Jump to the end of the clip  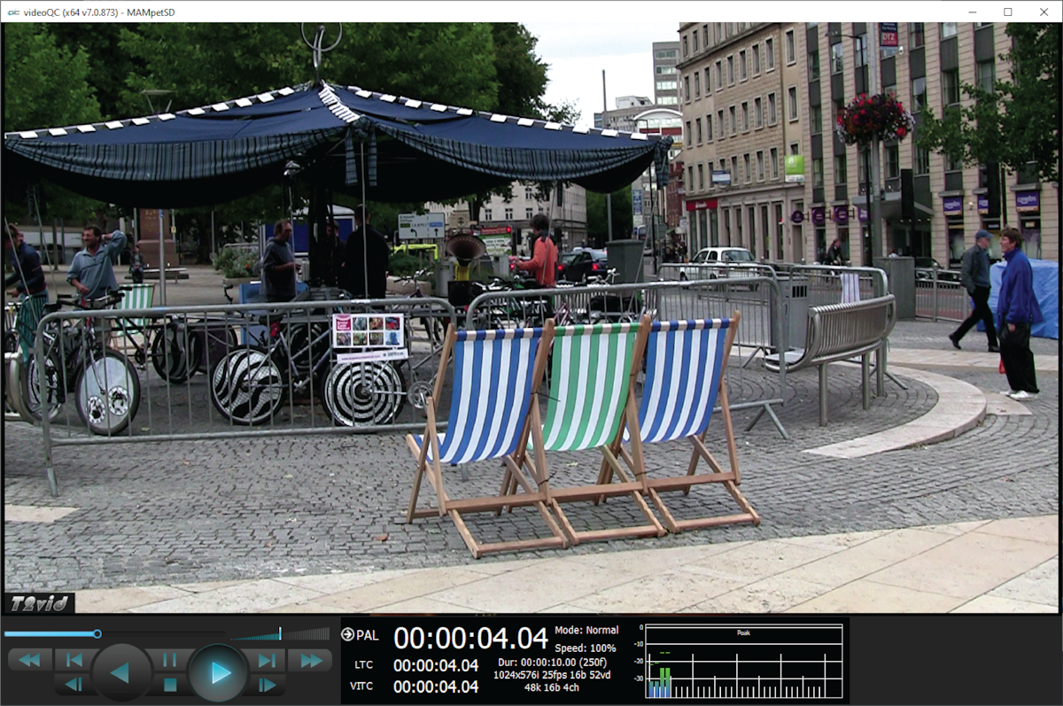(266, 660)
